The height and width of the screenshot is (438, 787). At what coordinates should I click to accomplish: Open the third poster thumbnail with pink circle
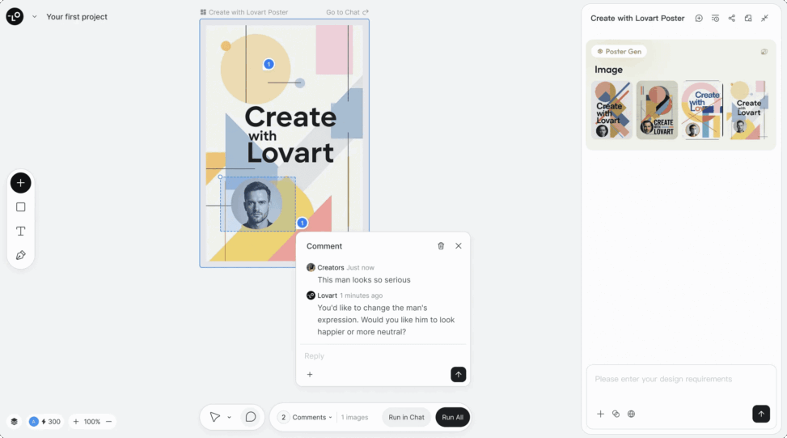(x=702, y=110)
